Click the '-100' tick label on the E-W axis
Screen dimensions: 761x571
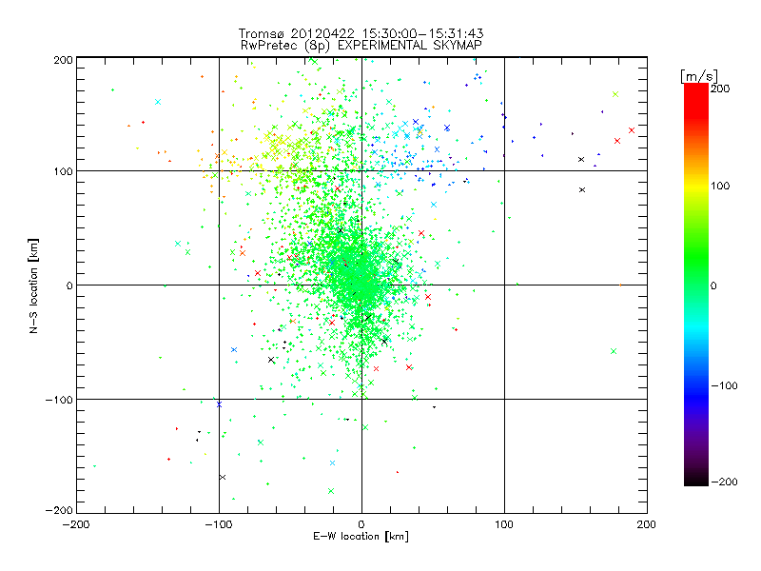(219, 524)
